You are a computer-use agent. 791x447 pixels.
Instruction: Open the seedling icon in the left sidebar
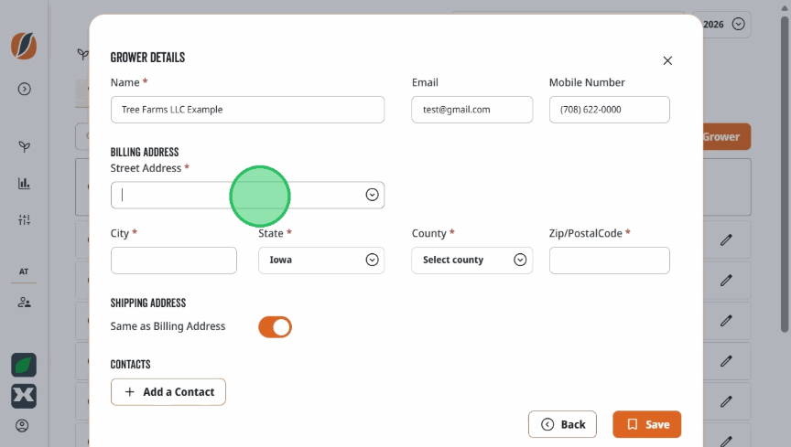click(24, 146)
